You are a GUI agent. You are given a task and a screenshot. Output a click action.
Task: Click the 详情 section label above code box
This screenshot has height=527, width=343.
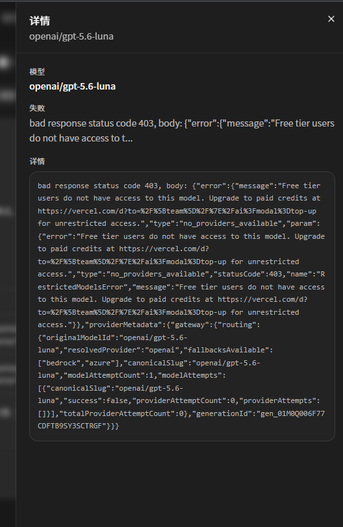coord(37,162)
